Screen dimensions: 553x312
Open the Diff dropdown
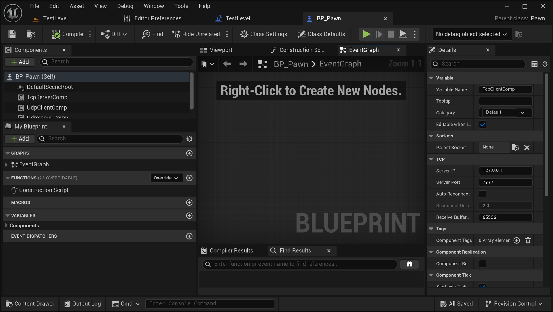click(x=114, y=34)
